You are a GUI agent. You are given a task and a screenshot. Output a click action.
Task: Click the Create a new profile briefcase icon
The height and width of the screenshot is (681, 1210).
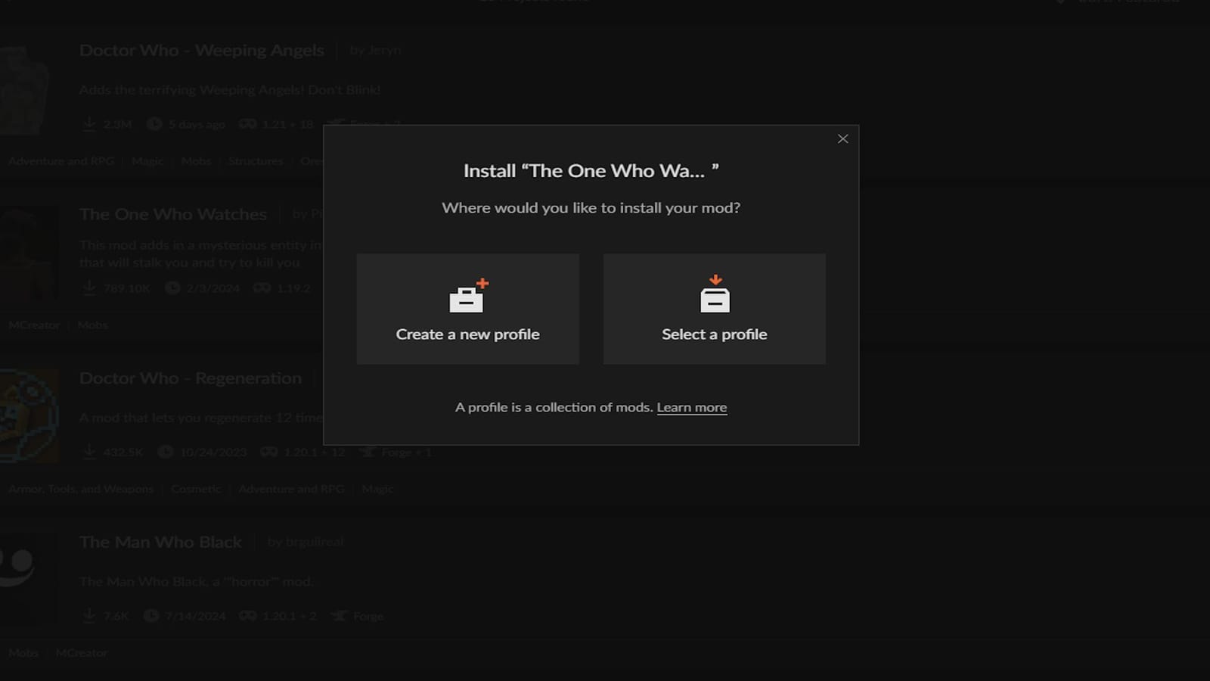(467, 297)
